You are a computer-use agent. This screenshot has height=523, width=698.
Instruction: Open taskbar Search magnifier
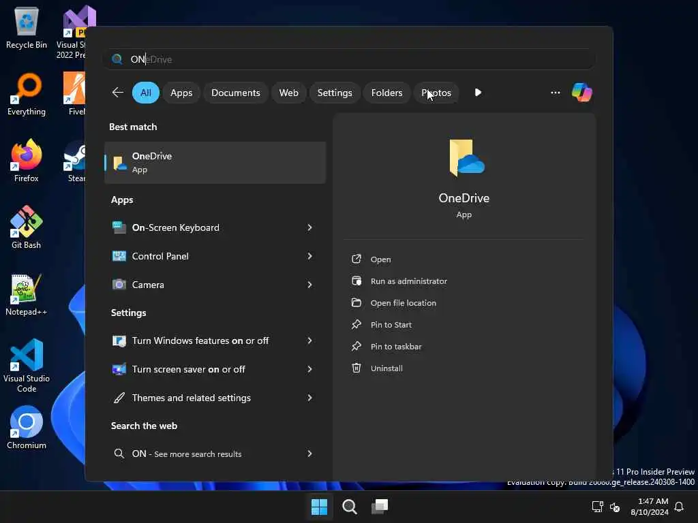350,507
